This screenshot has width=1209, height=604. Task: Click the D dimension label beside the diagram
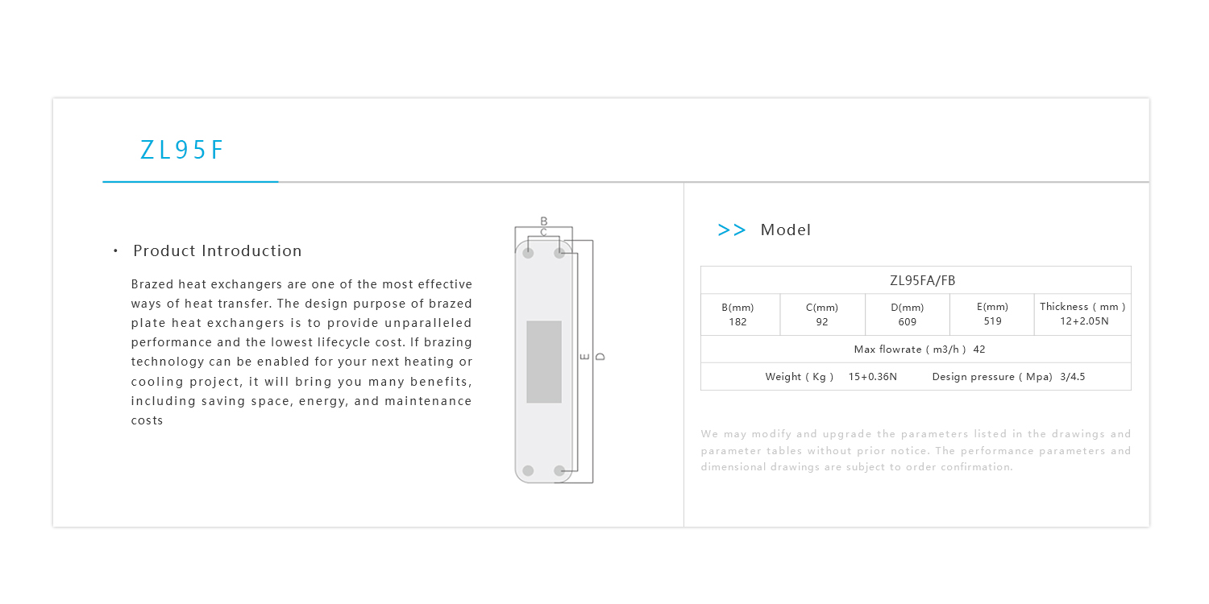tap(600, 356)
